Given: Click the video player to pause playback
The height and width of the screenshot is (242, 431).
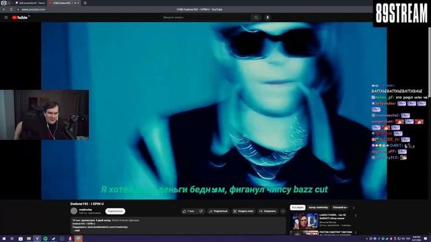Looking at the screenshot, I should (x=214, y=111).
